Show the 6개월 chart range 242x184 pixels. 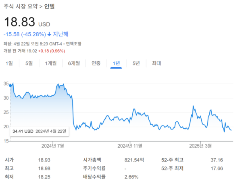point(74,63)
